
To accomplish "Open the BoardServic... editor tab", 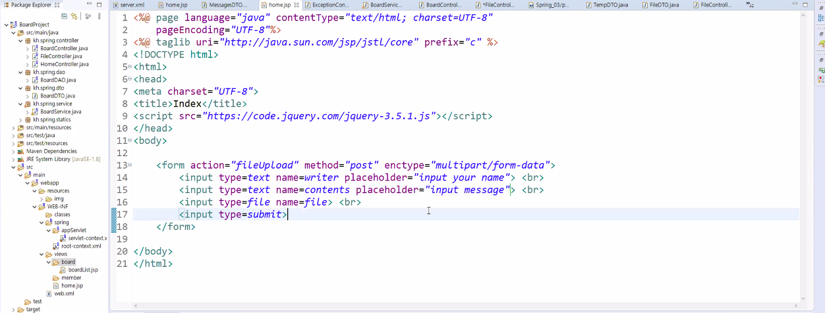I will coord(382,5).
